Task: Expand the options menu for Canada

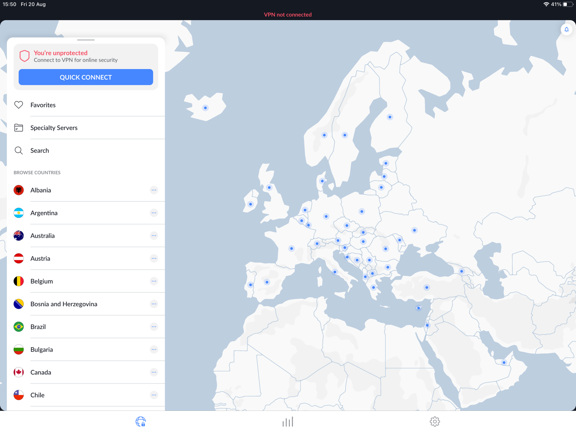Action: pyautogui.click(x=154, y=372)
